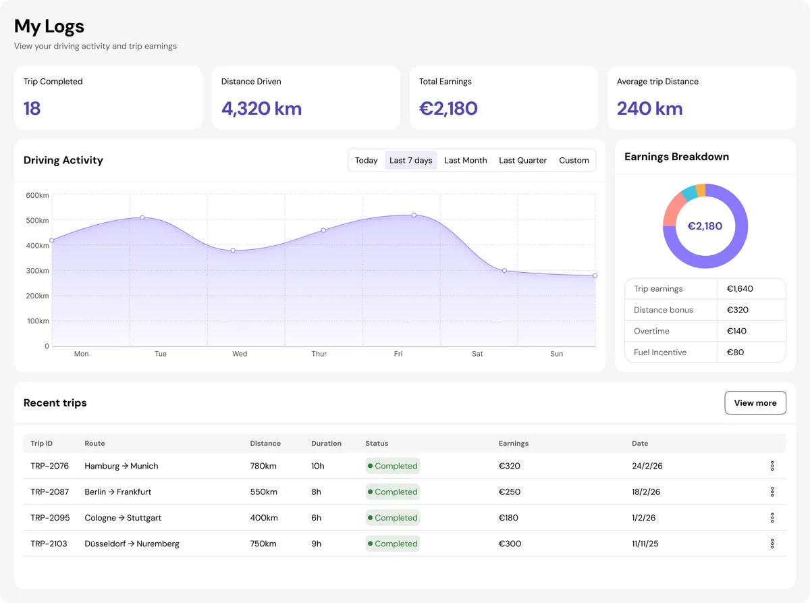This screenshot has width=810, height=603.
Task: Click the Distance column header
Action: click(265, 444)
